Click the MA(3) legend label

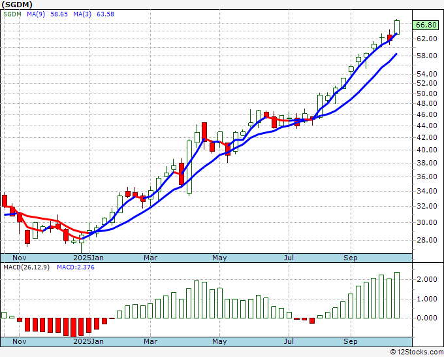pyautogui.click(x=82, y=14)
